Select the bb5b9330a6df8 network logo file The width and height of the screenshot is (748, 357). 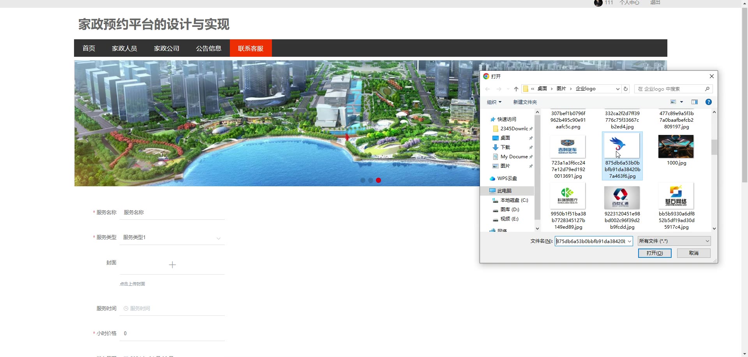coord(676,207)
